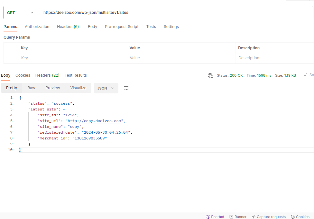Click the globe network info icon

click(210, 75)
